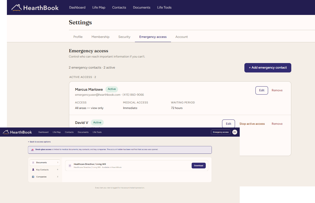
Task: Edit David V's emergency access
Action: click(228, 124)
